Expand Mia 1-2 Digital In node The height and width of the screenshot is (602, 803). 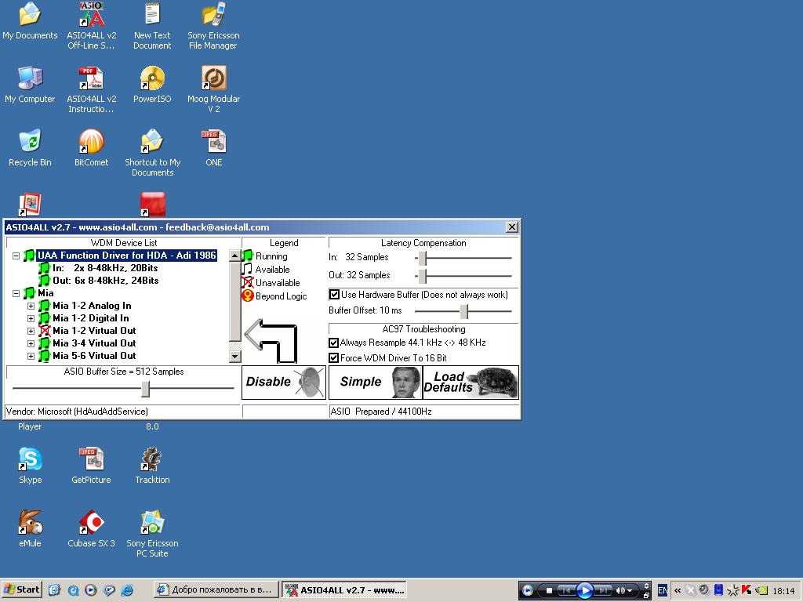pyautogui.click(x=31, y=318)
